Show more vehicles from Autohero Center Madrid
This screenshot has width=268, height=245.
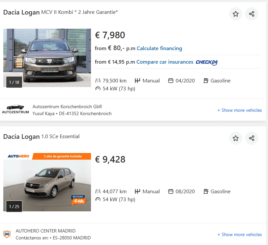(x=240, y=234)
